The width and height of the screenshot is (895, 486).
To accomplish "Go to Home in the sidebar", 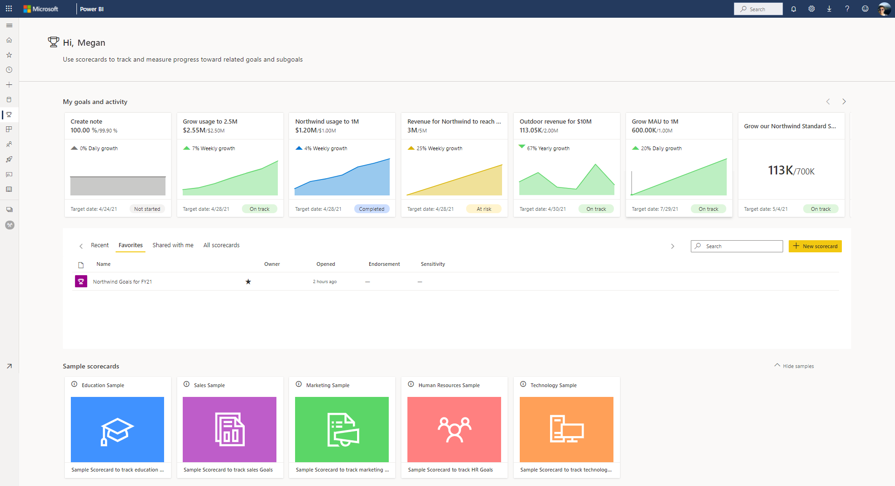I will coord(9,40).
